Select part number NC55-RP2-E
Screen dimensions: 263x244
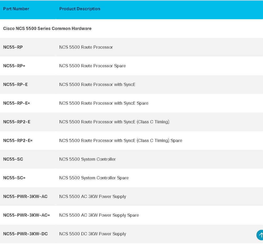point(17,122)
